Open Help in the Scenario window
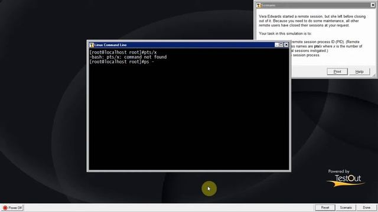Image resolution: width=378 pixels, height=212 pixels. pyautogui.click(x=359, y=72)
